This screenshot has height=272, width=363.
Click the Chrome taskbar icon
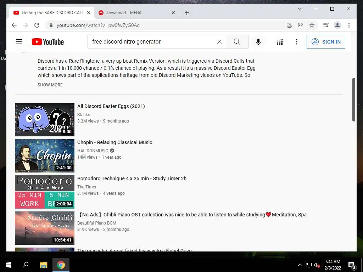tap(61, 265)
